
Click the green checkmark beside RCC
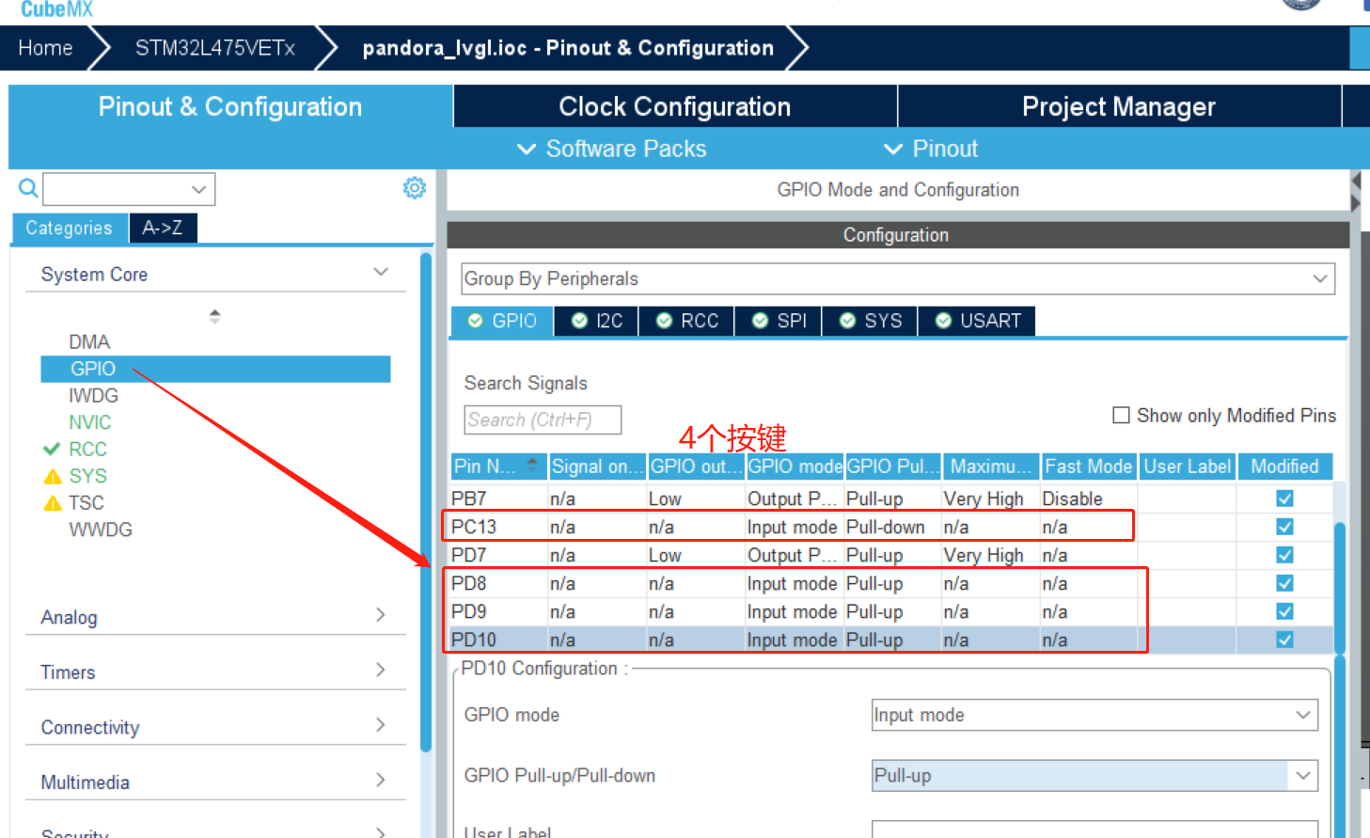[52, 450]
